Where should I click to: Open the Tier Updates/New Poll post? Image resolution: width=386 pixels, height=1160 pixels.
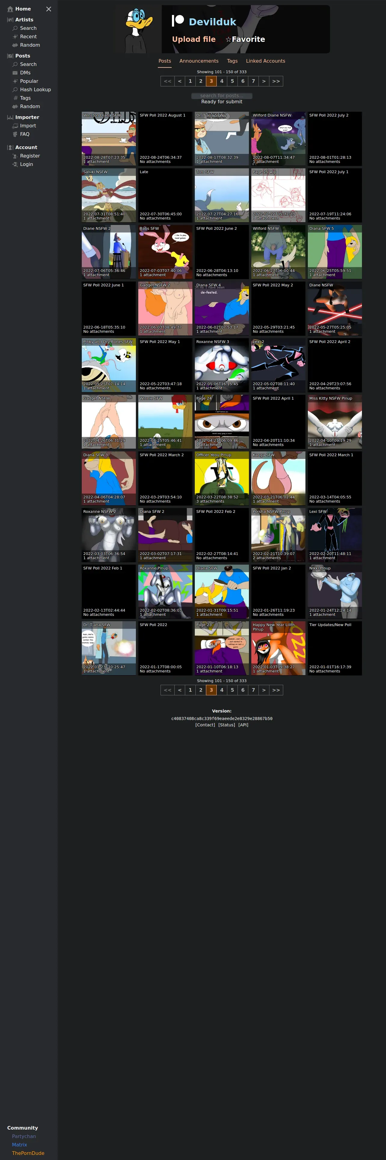[335, 648]
